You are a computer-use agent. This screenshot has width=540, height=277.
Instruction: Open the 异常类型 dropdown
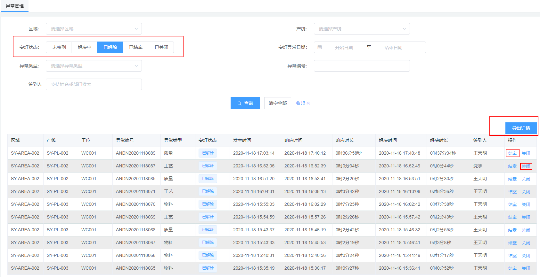(94, 66)
